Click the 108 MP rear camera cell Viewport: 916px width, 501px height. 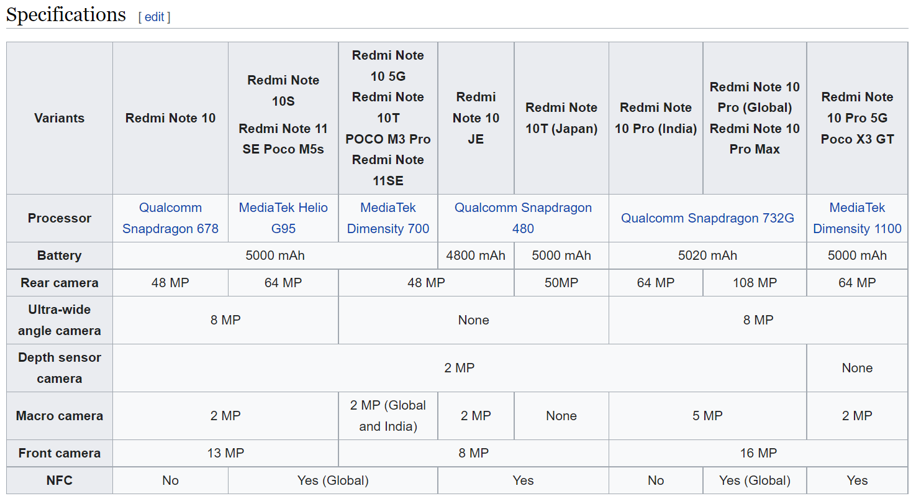coord(754,282)
